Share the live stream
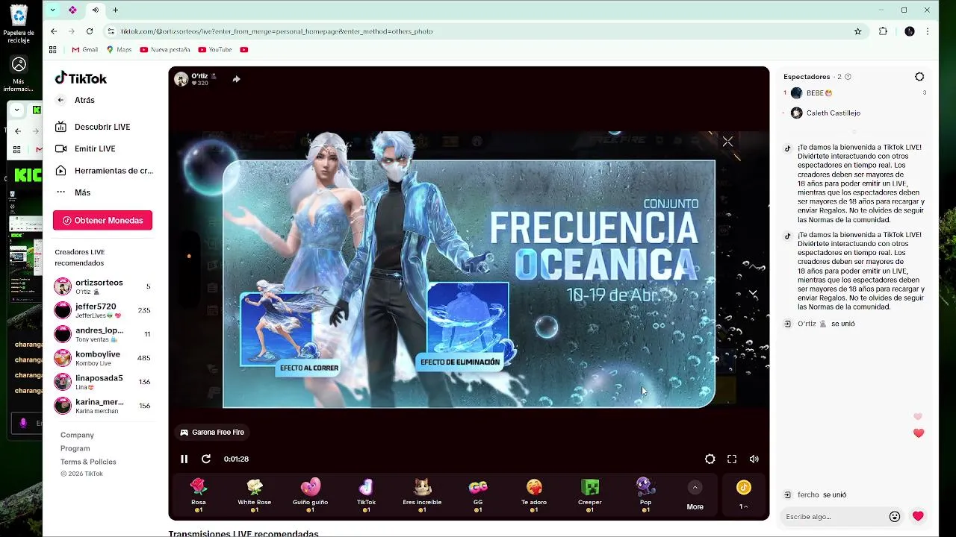 (236, 79)
